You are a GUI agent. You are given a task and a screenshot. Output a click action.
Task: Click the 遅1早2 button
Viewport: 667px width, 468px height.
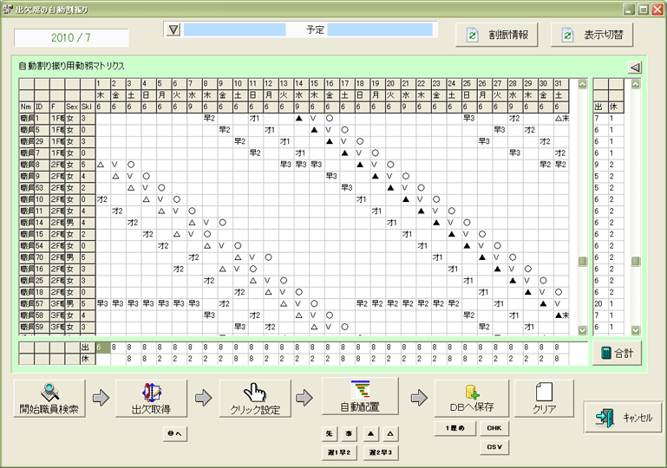[339, 452]
